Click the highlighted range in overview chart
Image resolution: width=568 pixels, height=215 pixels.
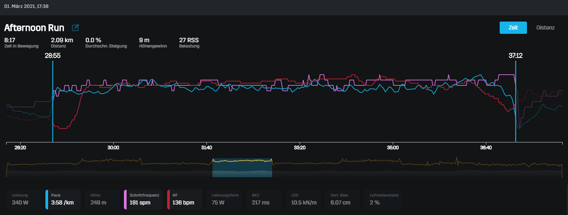tap(242, 168)
